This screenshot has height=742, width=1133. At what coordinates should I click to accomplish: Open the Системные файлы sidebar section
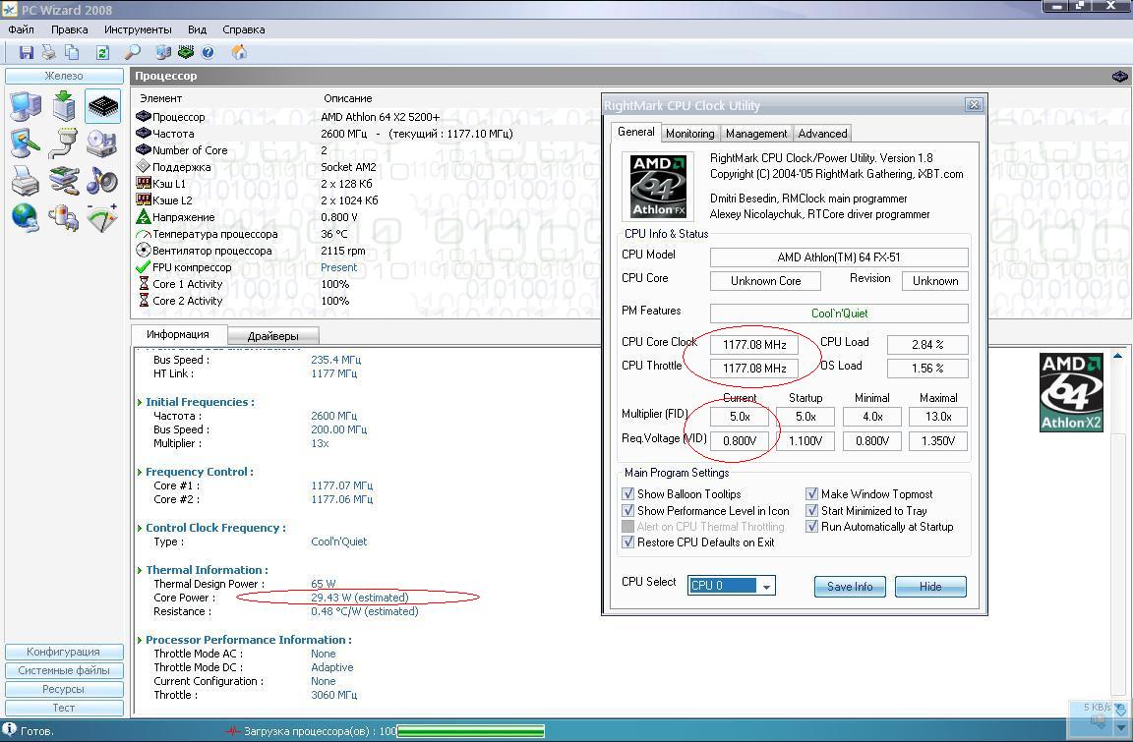64,670
